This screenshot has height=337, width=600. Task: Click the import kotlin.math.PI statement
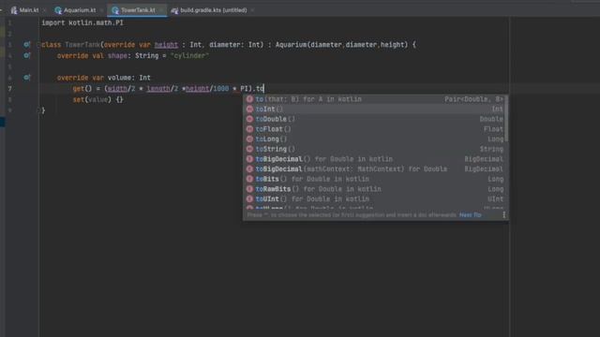[x=82, y=22]
